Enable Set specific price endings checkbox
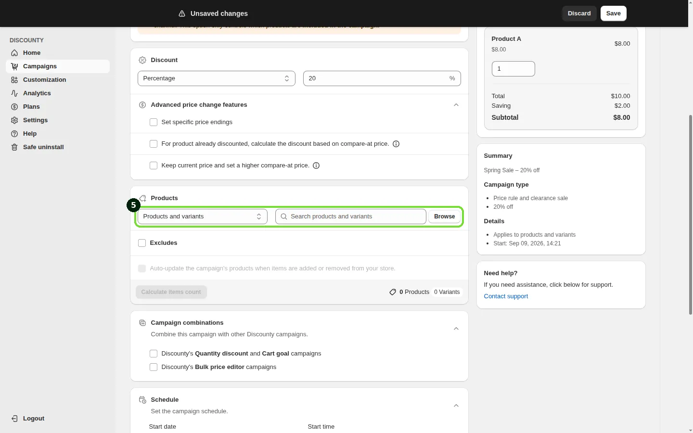 coord(154,122)
